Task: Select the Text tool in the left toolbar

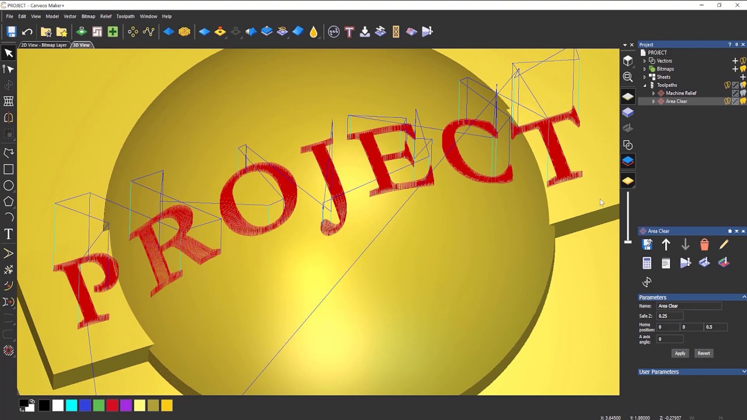Action: tap(9, 234)
